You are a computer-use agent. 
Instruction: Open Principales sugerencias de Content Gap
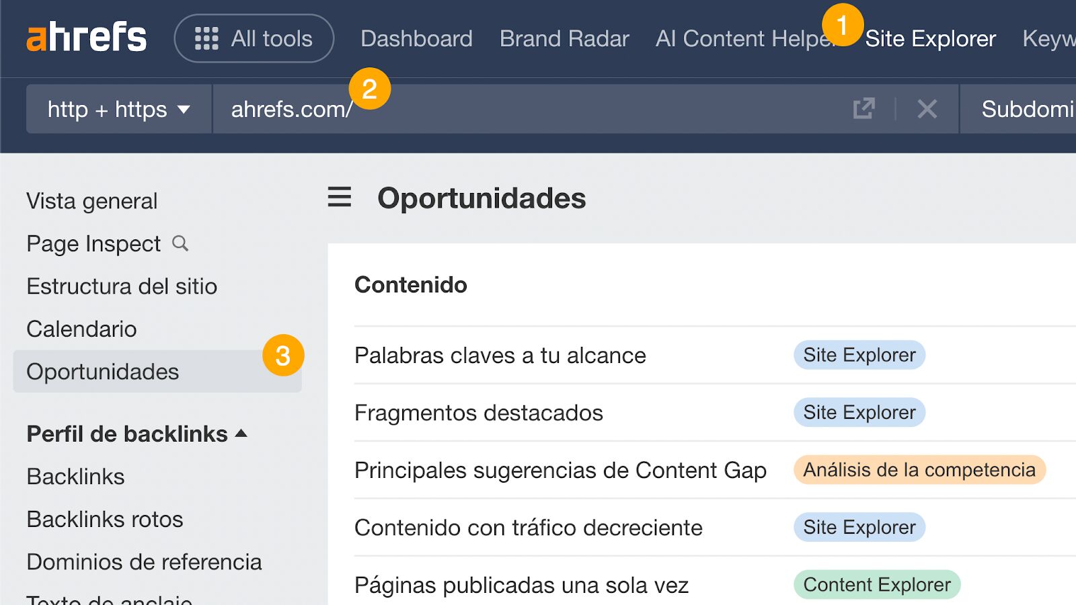tap(561, 470)
